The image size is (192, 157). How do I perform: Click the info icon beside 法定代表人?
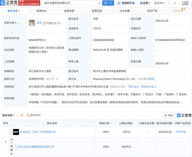click(x=19, y=23)
